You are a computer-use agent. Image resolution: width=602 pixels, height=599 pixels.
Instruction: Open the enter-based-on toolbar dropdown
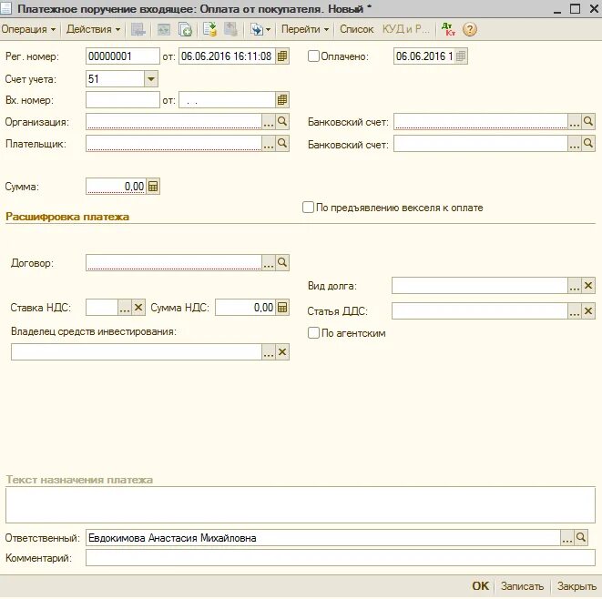[x=260, y=29]
